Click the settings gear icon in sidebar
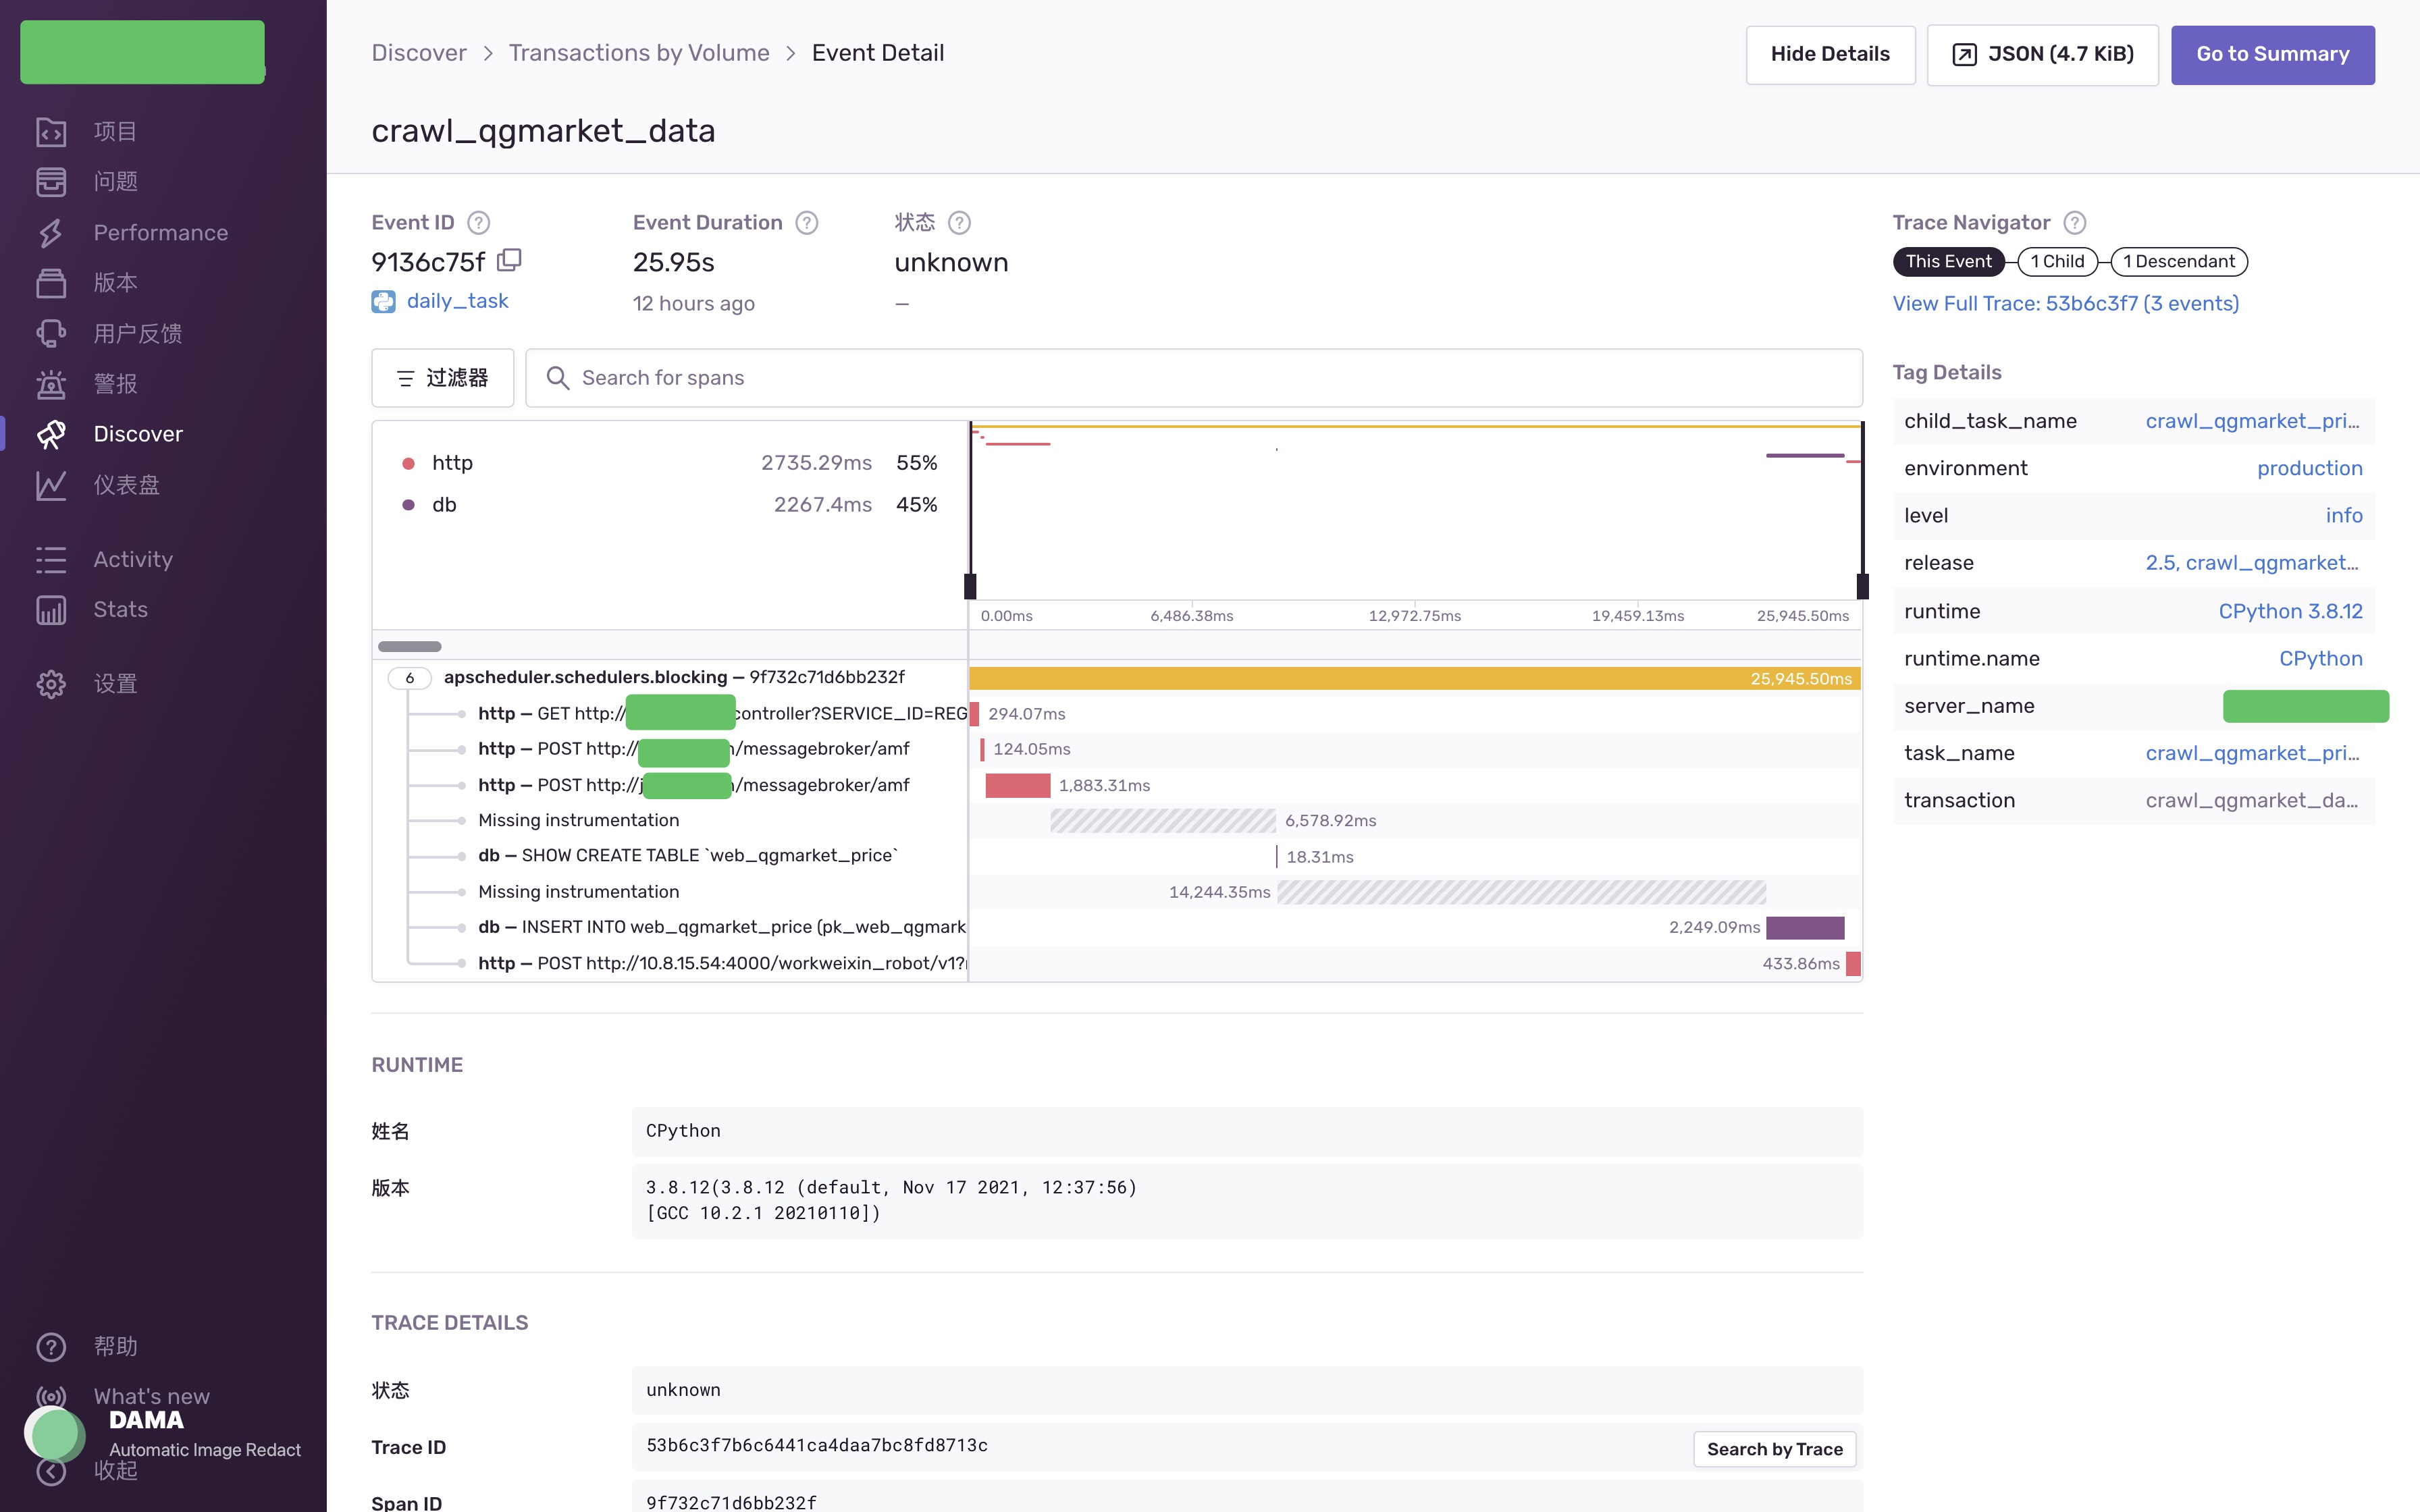Screen dimensions: 2420x1512 pyautogui.click(x=51, y=684)
